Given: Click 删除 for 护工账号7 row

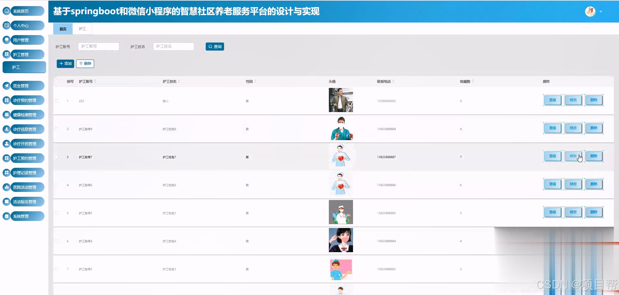Looking at the screenshot, I should pos(594,156).
